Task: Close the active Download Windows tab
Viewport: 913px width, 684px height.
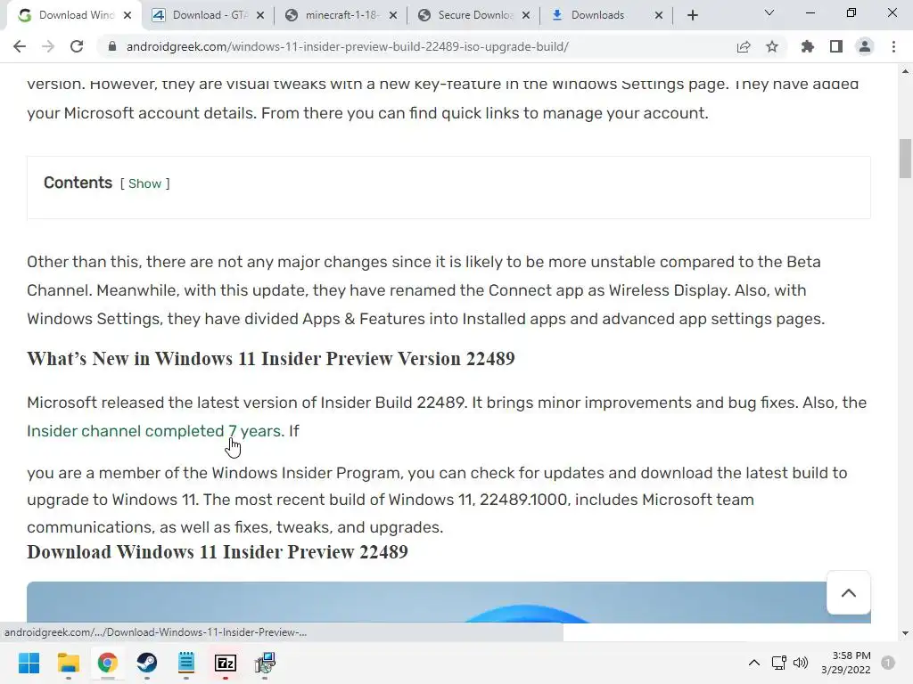Action: [x=127, y=15]
